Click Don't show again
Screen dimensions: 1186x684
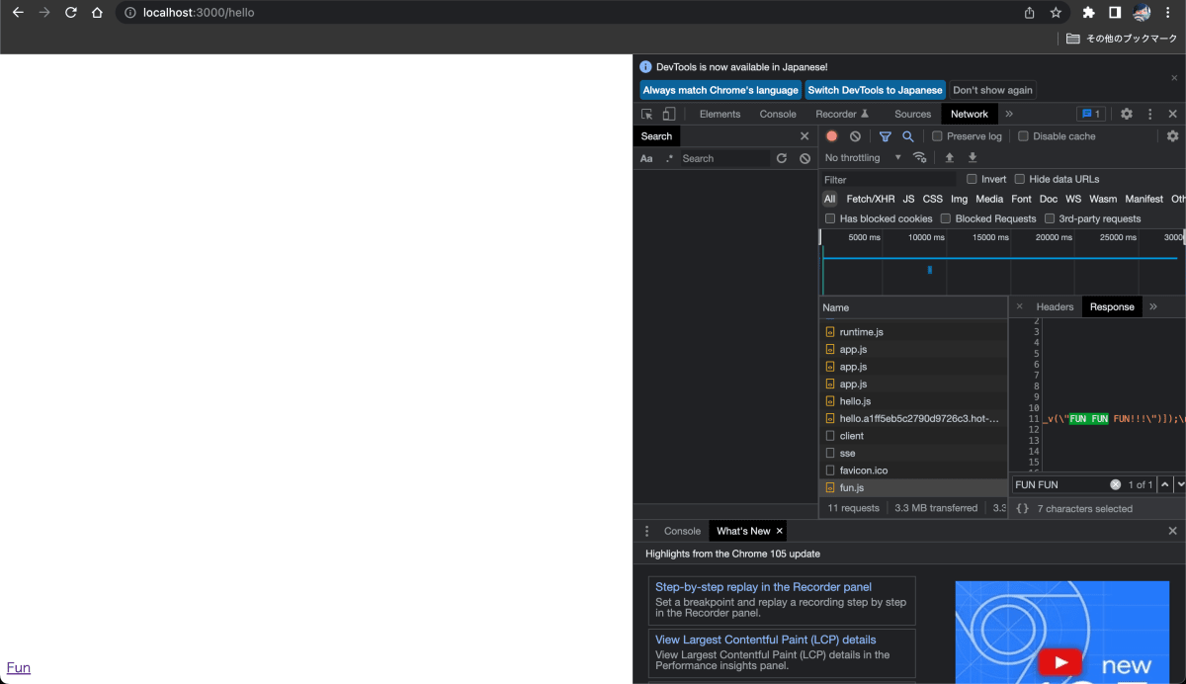click(x=992, y=90)
